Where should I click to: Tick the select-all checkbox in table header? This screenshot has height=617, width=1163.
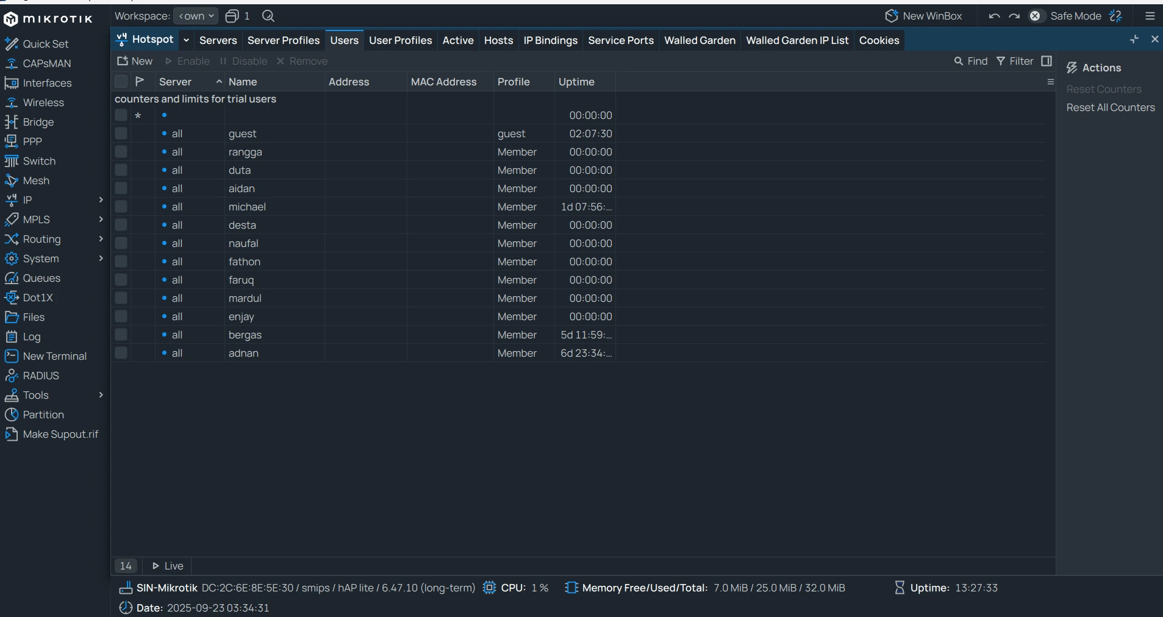121,82
